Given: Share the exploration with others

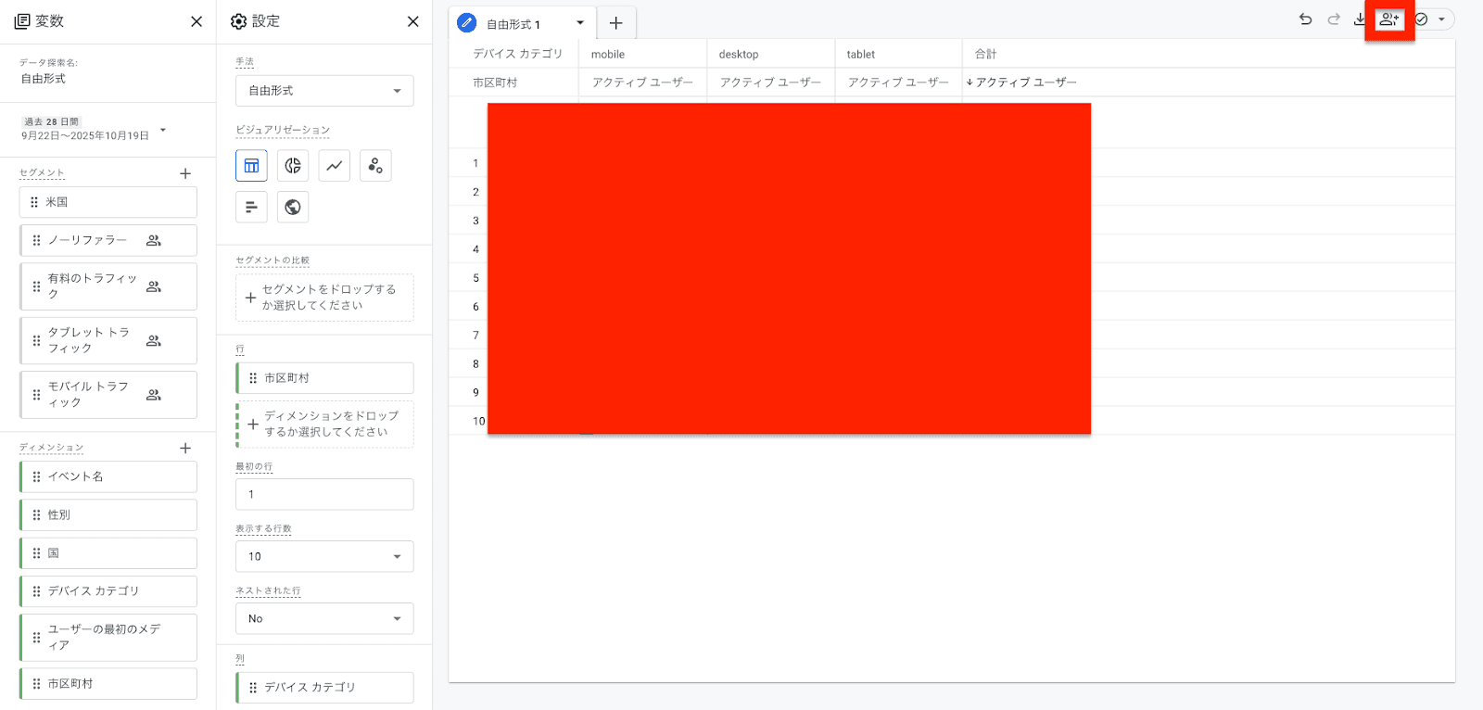Looking at the screenshot, I should coord(1388,19).
